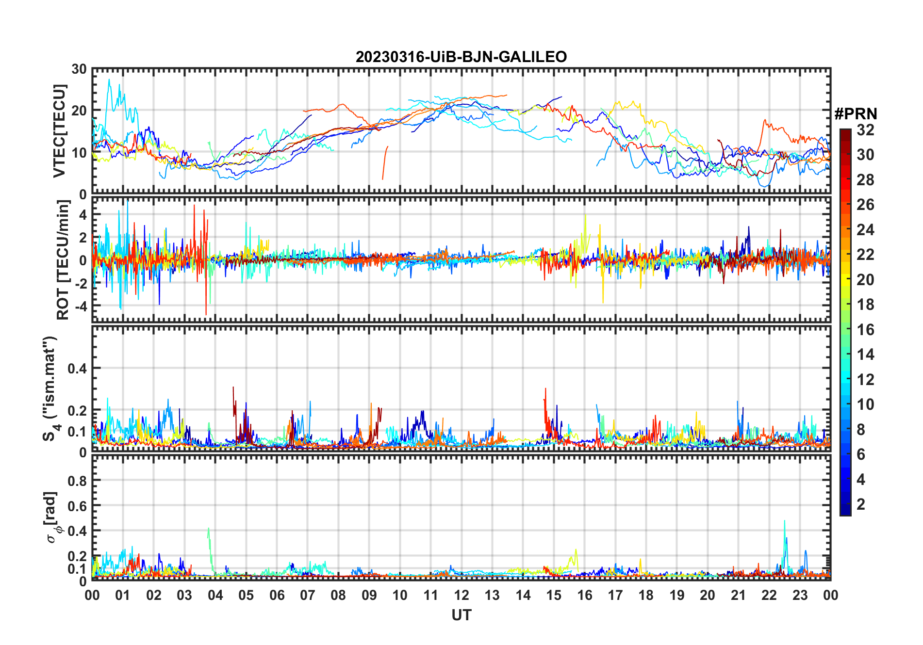
Task: Click the "0.8" tick on sigma-phi axis
Action: tap(77, 481)
